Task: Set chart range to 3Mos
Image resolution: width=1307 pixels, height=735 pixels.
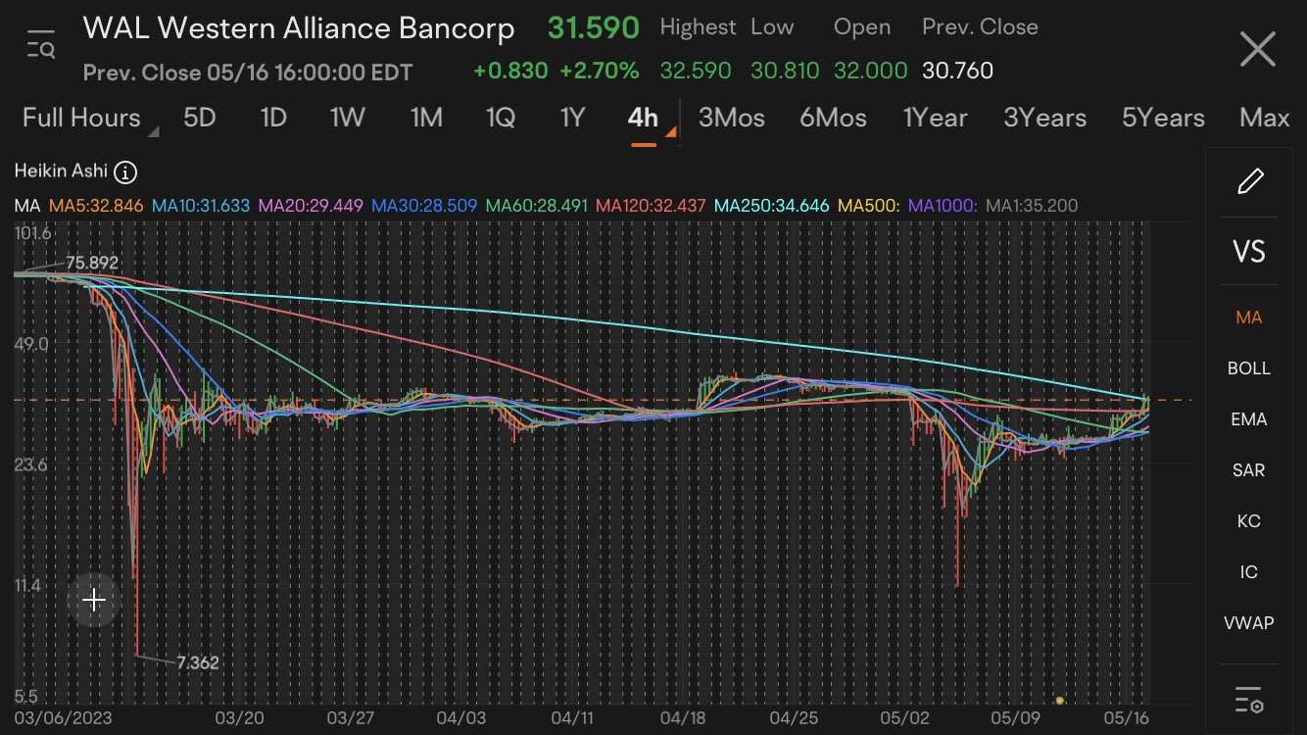Action: [x=731, y=119]
